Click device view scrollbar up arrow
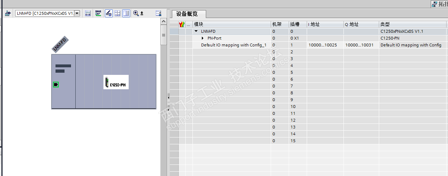 [x=163, y=21]
